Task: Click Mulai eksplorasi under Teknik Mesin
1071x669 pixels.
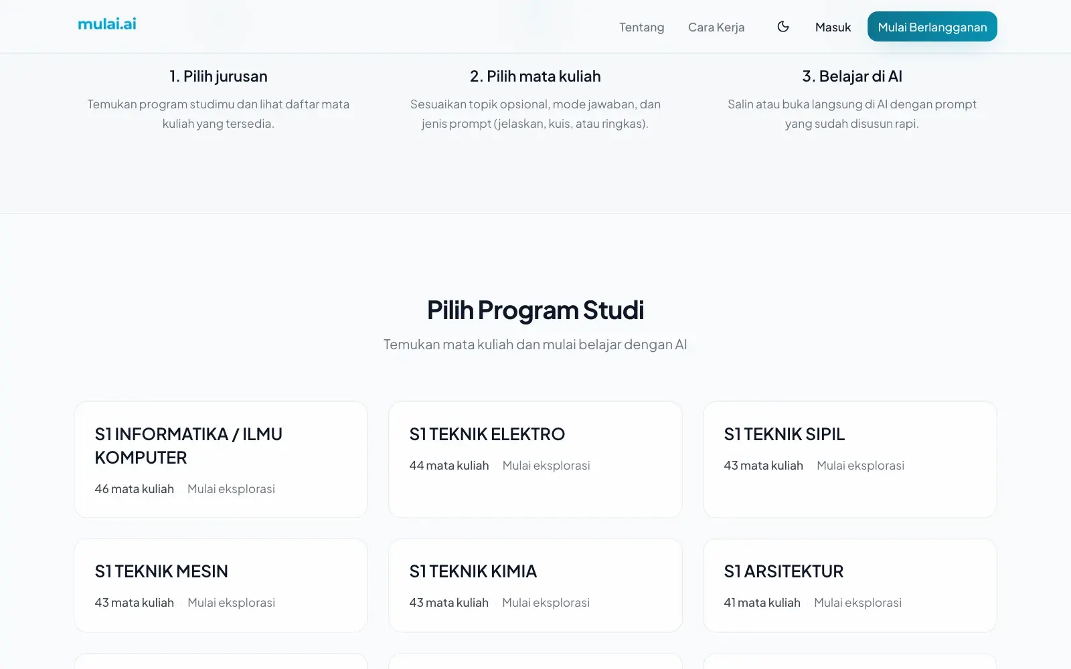Action: click(231, 603)
